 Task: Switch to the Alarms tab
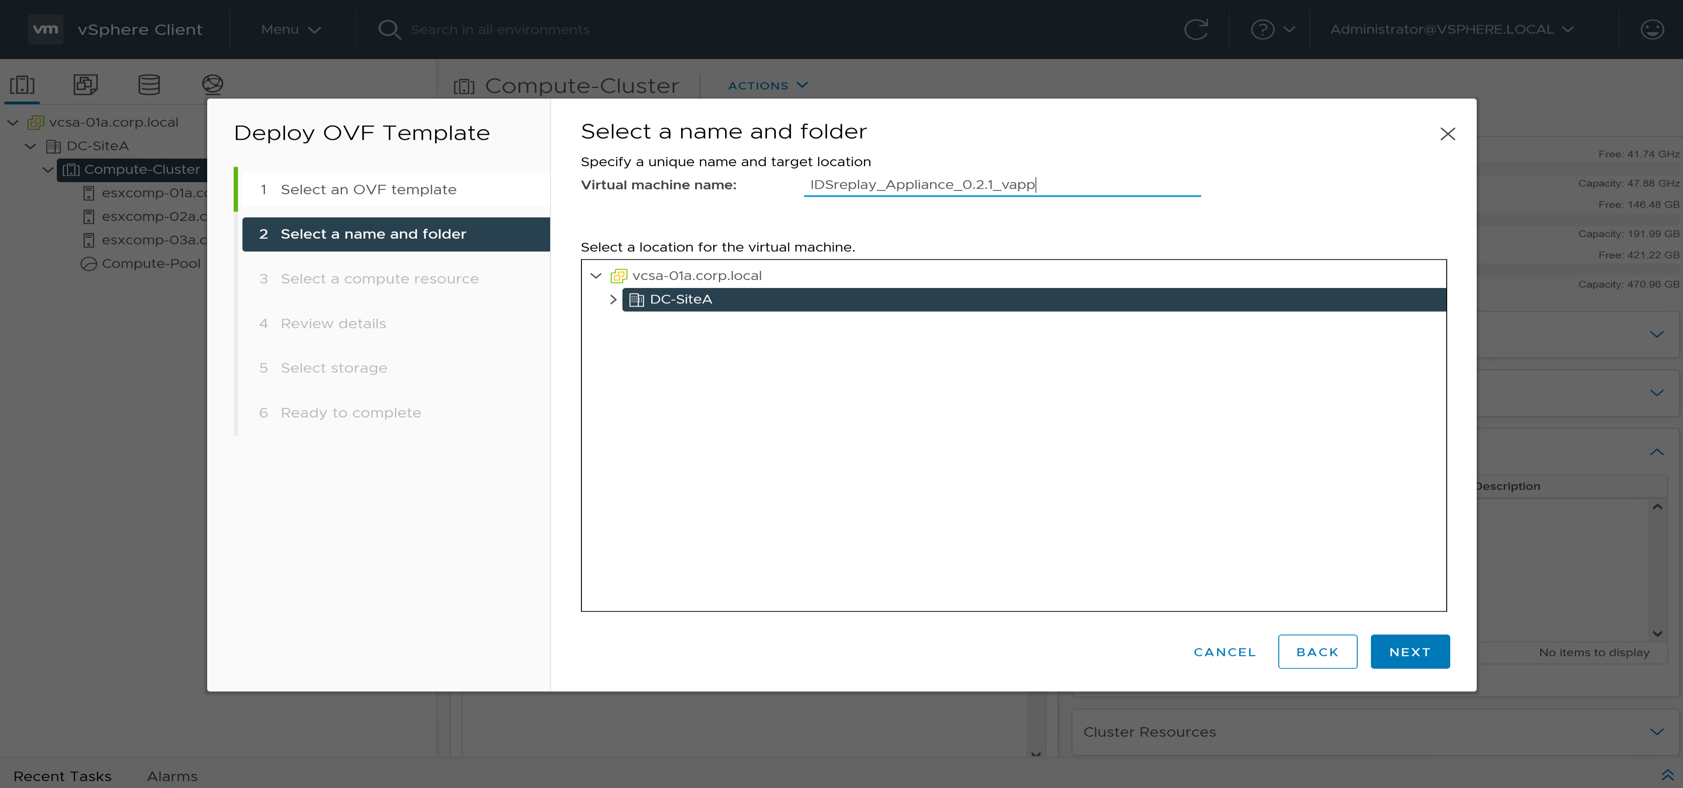[172, 776]
